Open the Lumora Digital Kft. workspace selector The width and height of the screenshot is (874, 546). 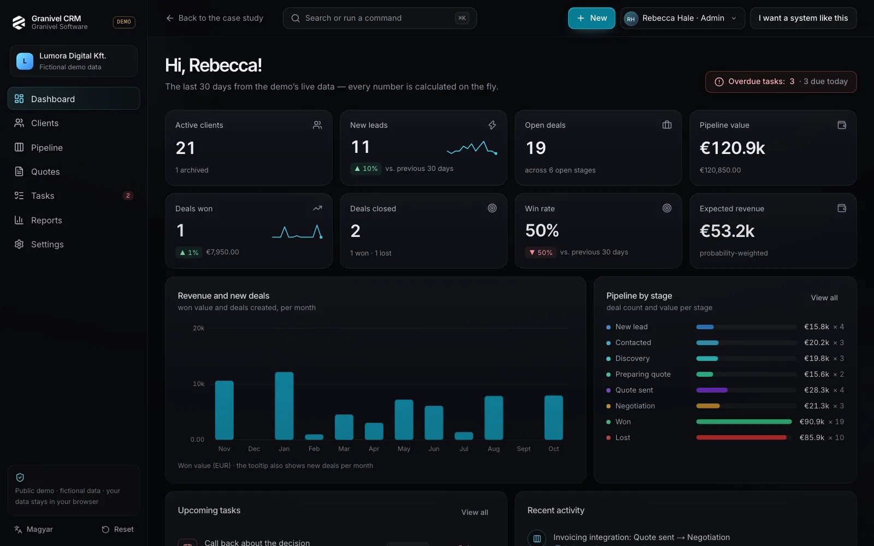click(x=74, y=61)
